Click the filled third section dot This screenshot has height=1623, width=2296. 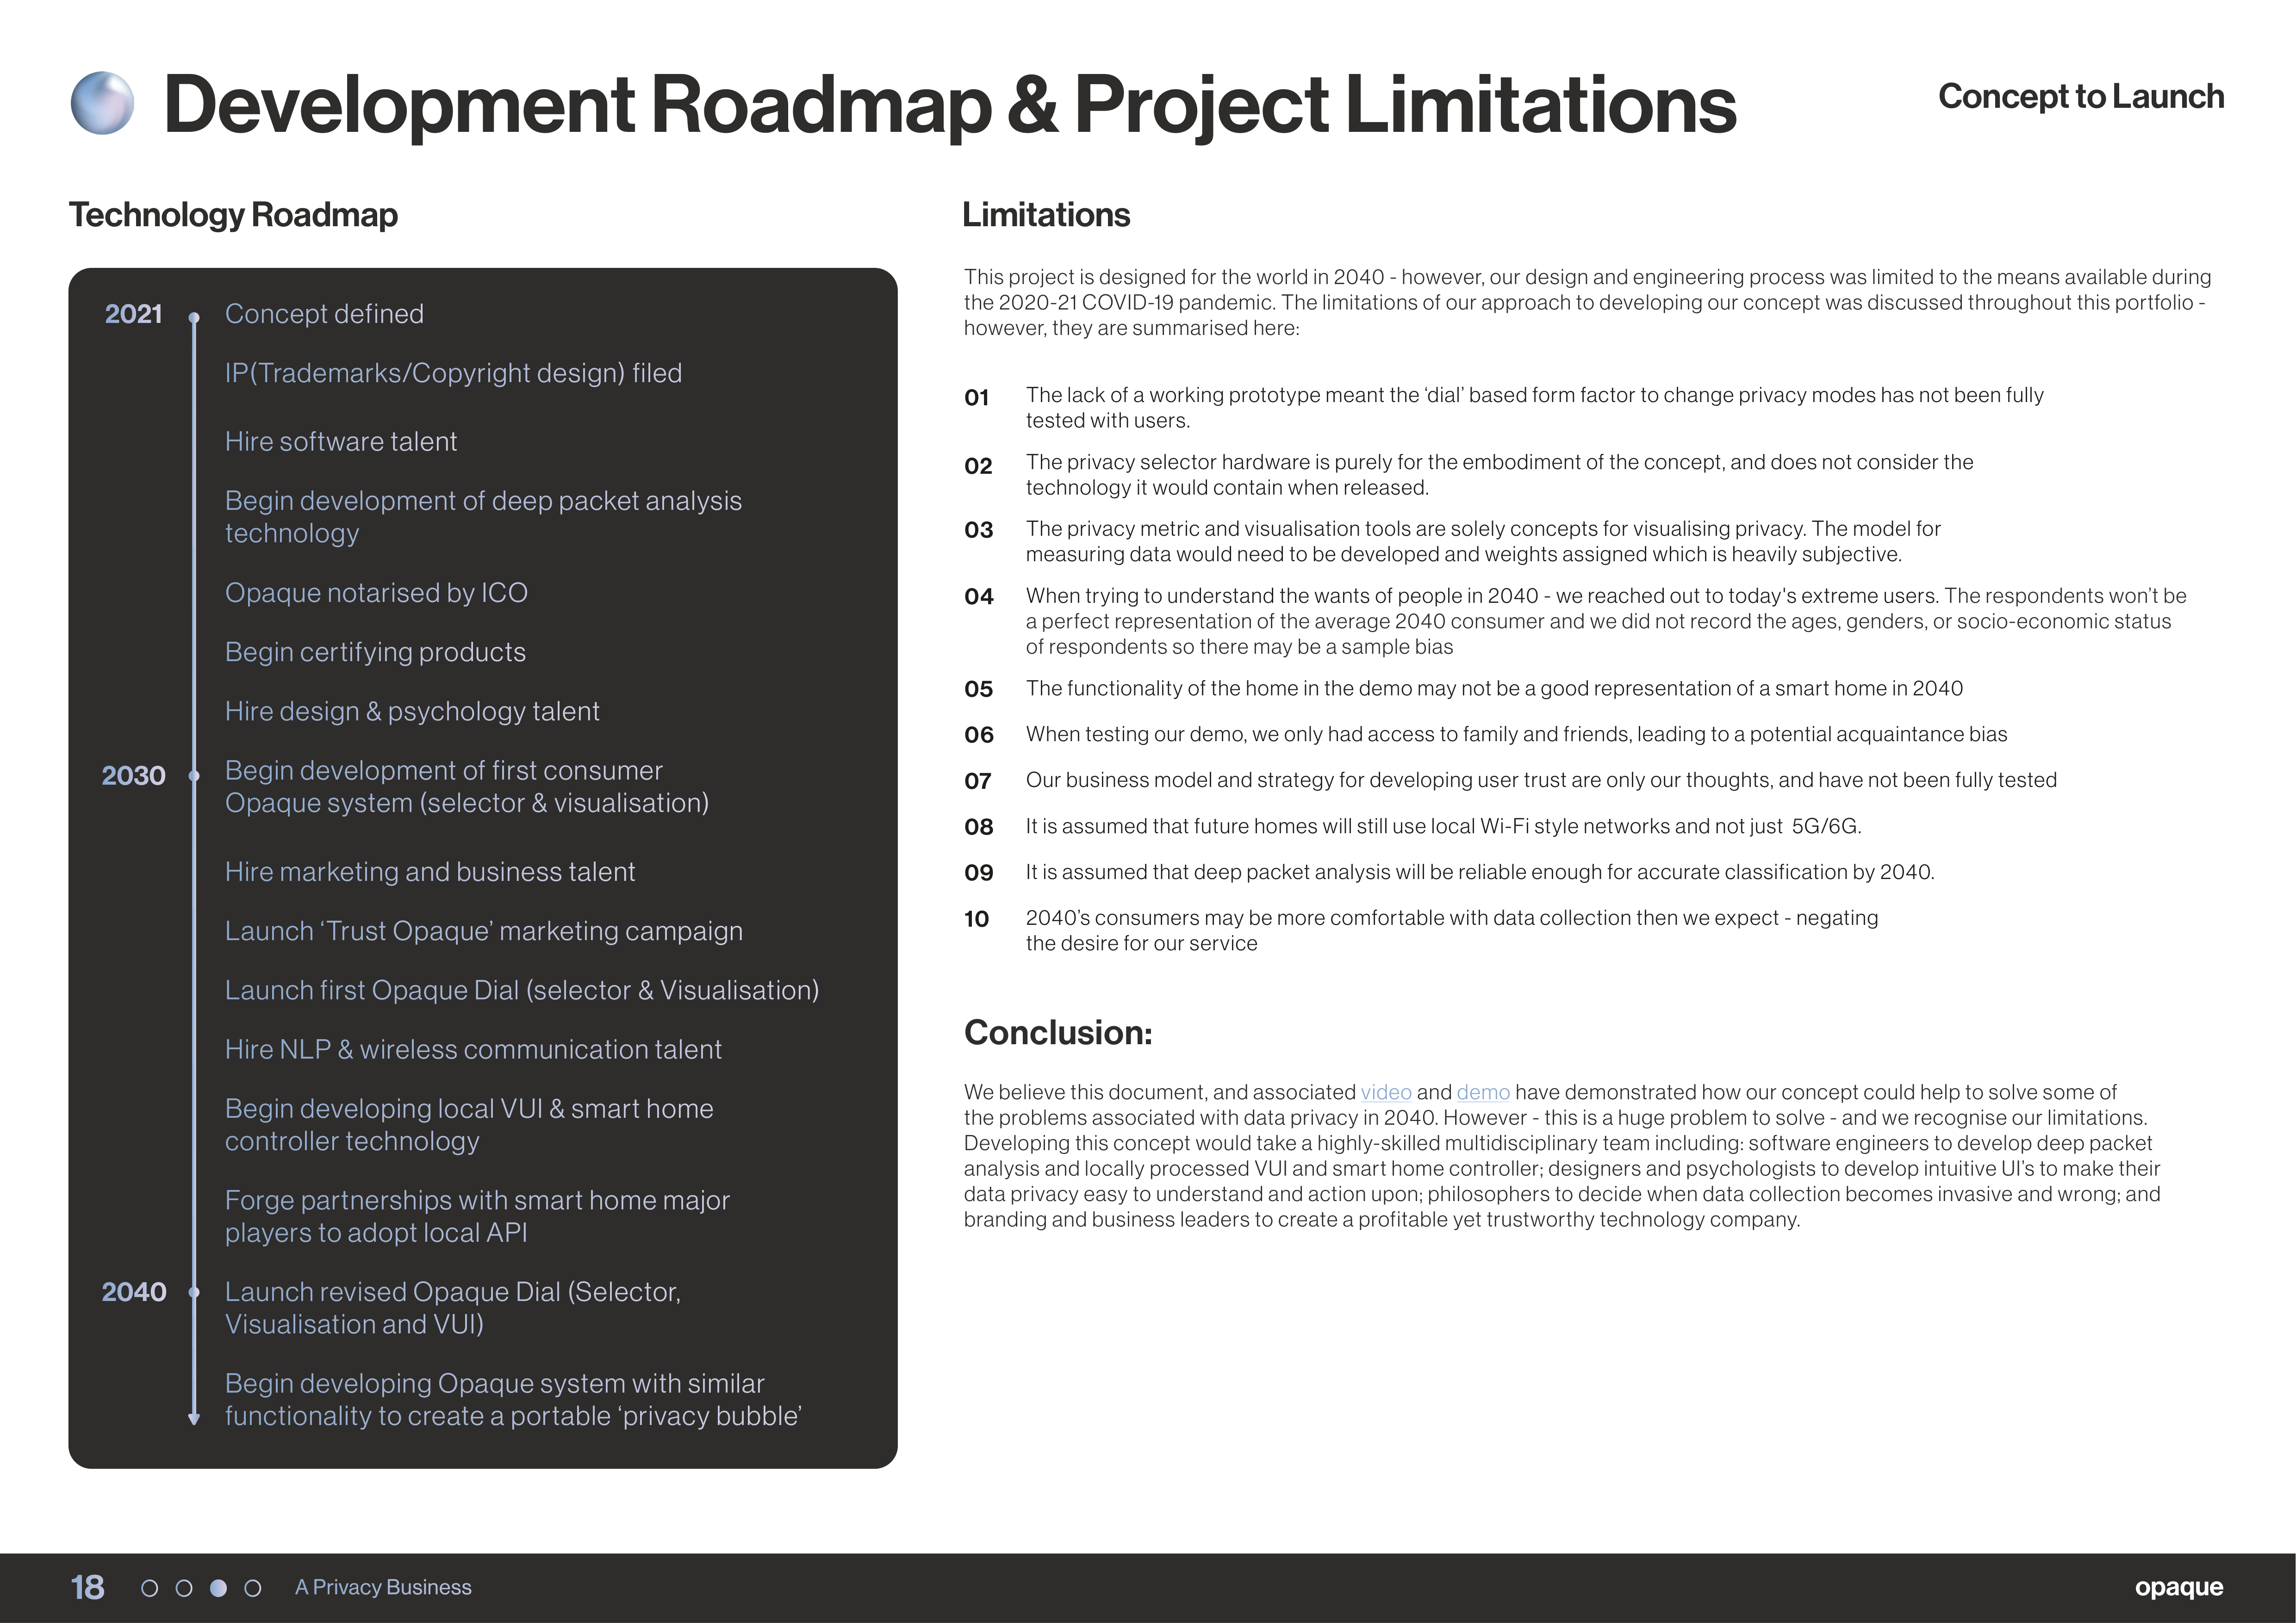[218, 1588]
